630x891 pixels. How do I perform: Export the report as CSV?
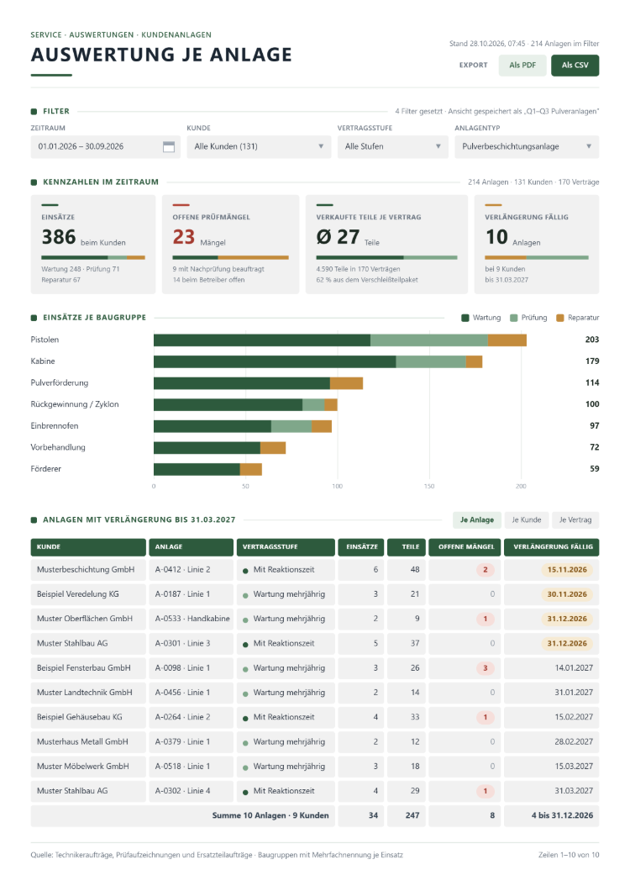coord(575,66)
